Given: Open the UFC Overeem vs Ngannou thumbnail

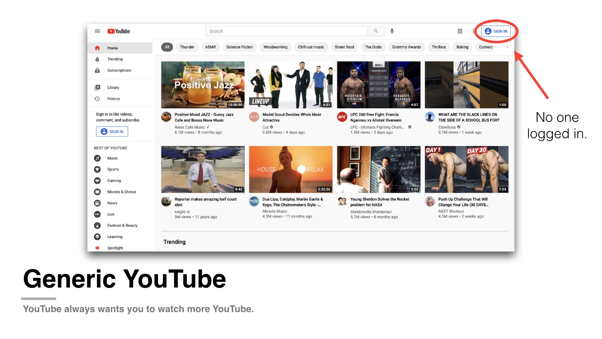Looking at the screenshot, I should click(x=379, y=85).
